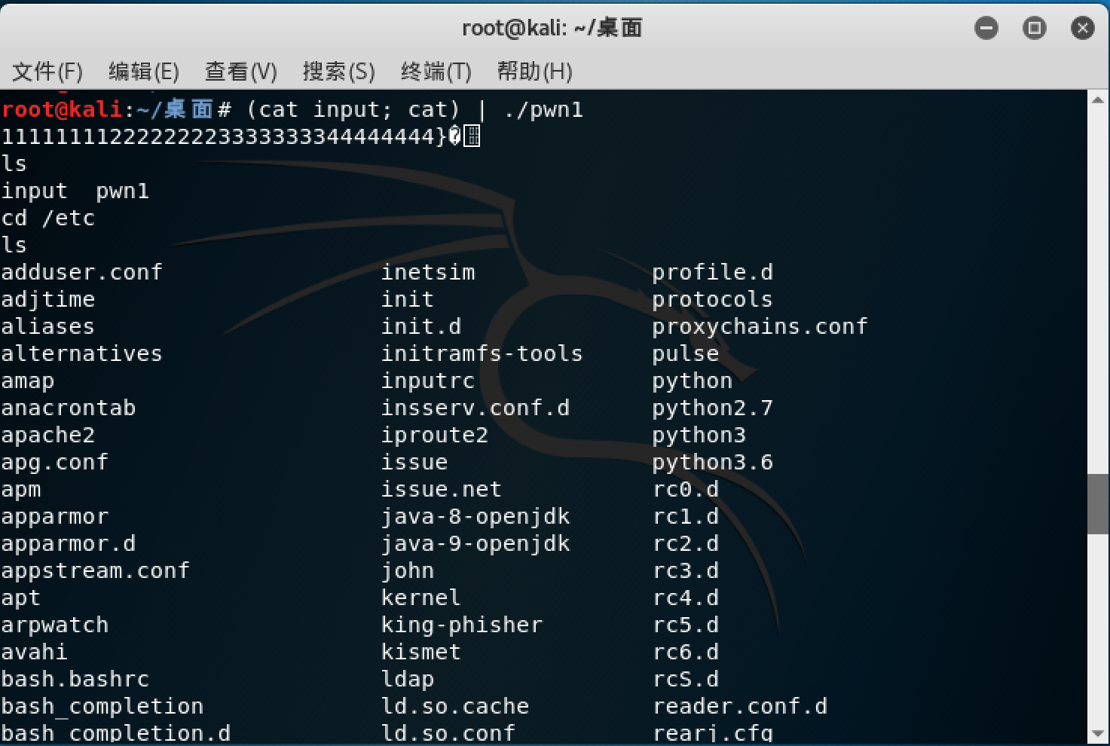The image size is (1110, 746).
Task: Click 'ldap' entry
Action: 408,680
